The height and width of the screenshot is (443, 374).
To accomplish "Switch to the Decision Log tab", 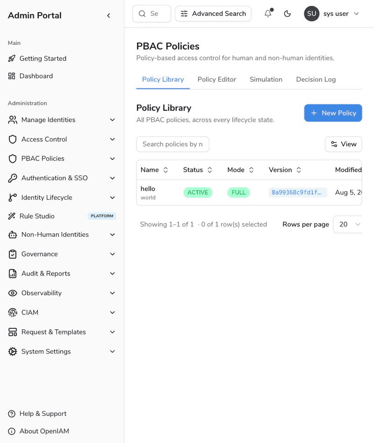I will point(316,80).
